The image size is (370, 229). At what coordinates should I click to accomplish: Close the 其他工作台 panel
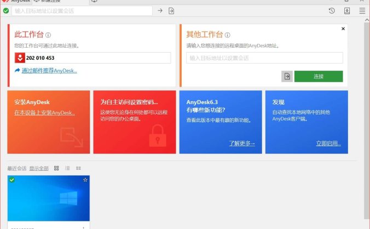(343, 28)
